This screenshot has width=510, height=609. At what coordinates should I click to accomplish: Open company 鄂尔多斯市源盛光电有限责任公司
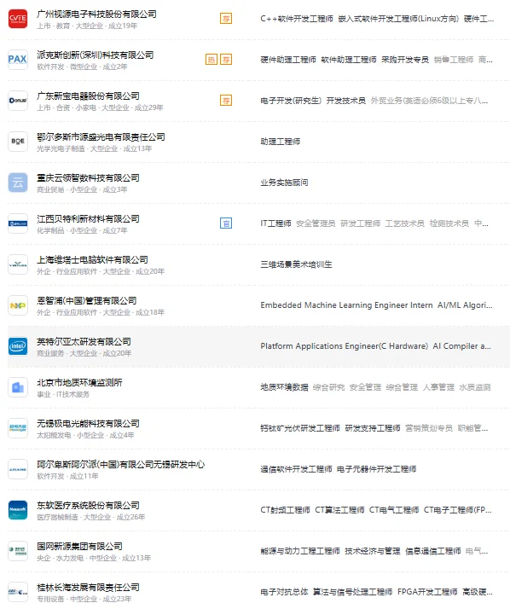point(101,137)
